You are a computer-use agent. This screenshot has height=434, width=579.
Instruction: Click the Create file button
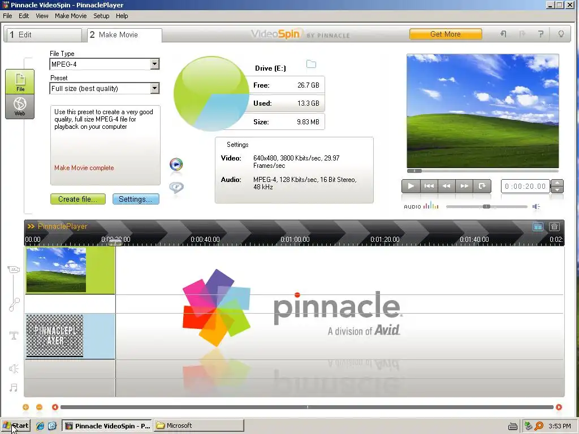(78, 199)
